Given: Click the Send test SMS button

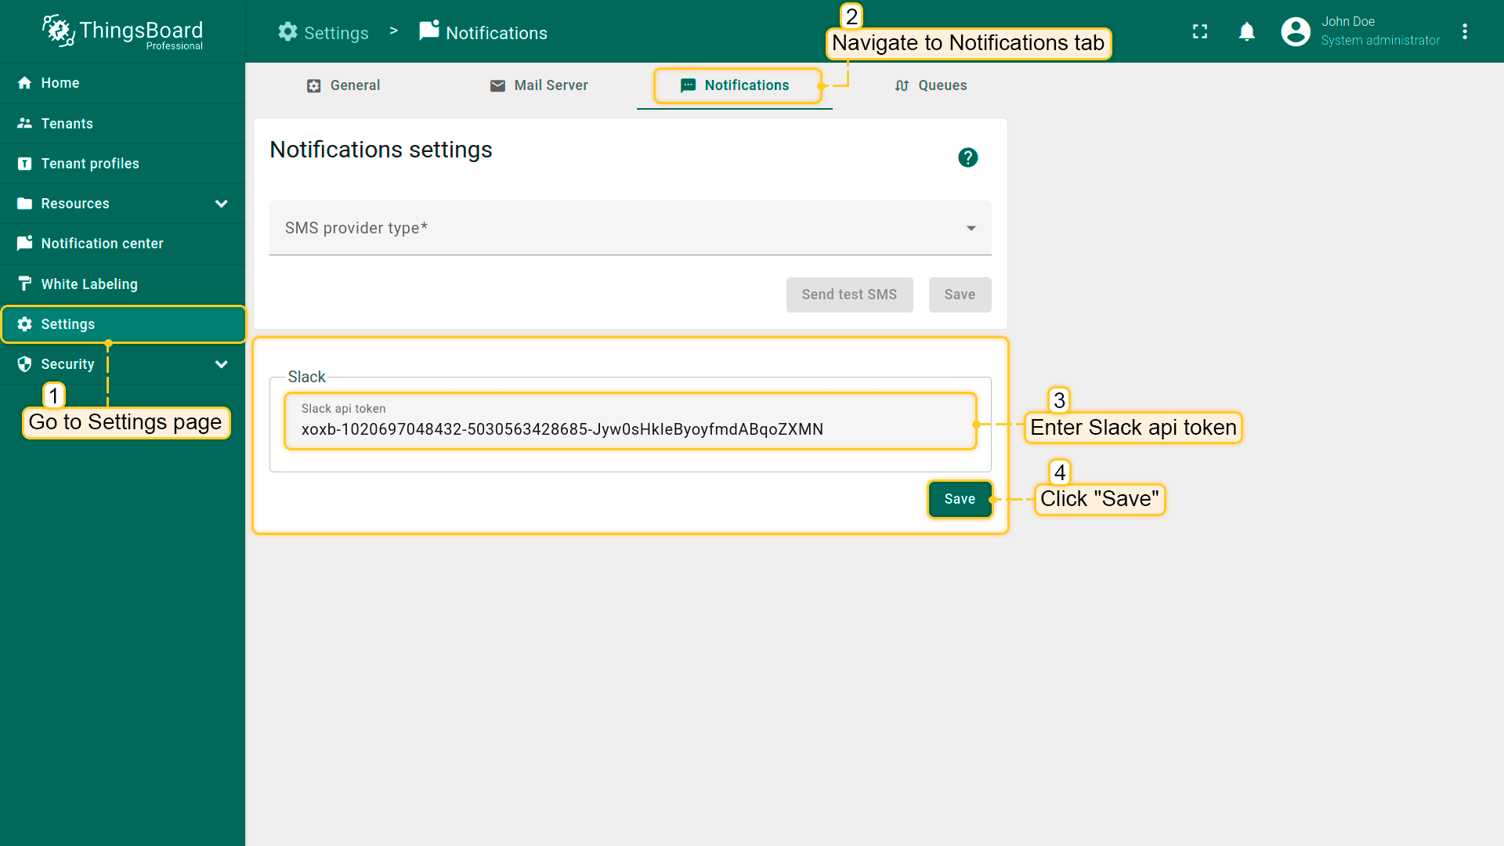Looking at the screenshot, I should pyautogui.click(x=849, y=295).
